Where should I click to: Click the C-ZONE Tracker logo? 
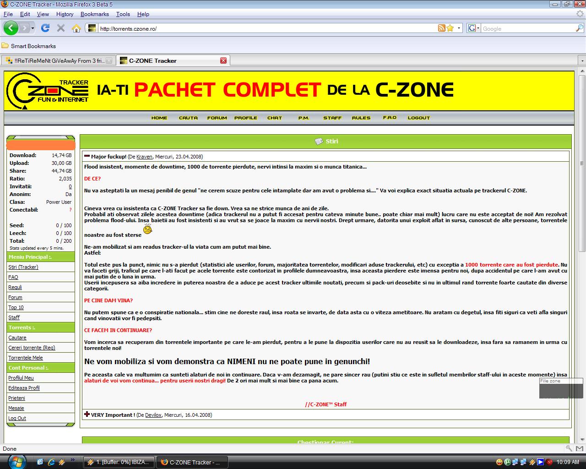pos(48,91)
